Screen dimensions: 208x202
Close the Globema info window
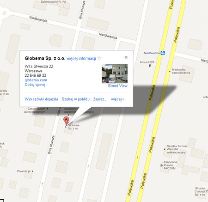point(126,57)
